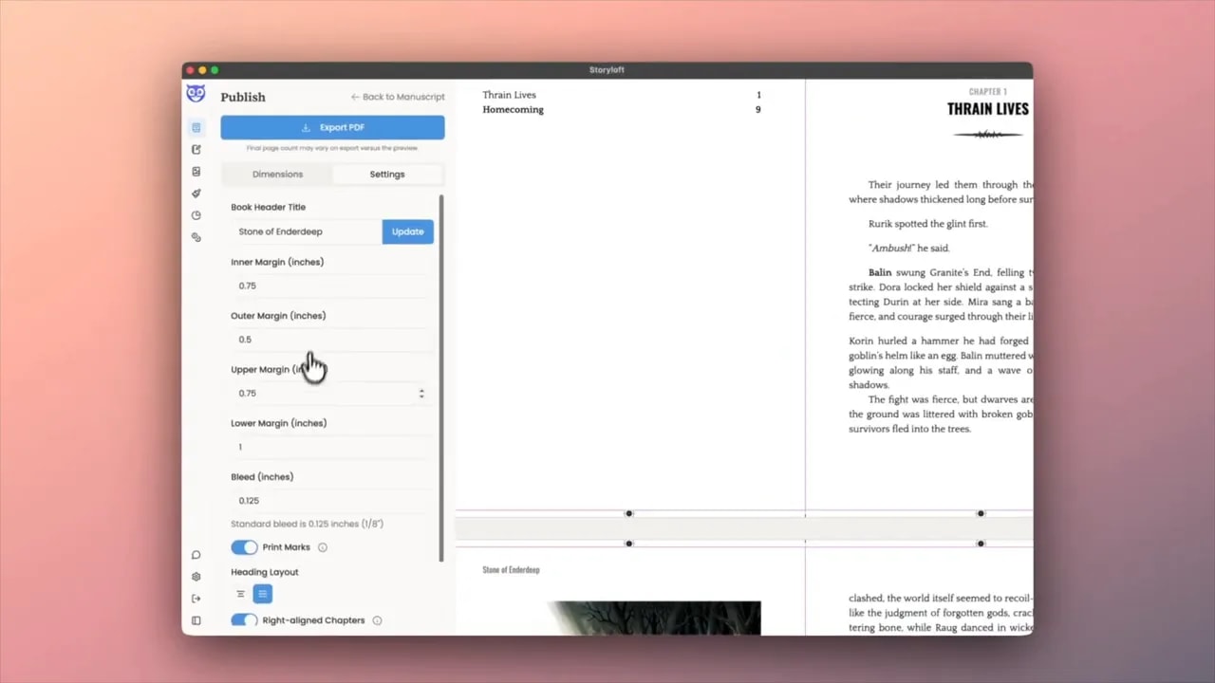
Task: Click the Heading Layout label
Action: pyautogui.click(x=265, y=572)
